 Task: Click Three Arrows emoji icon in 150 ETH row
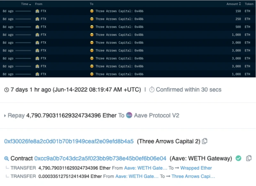click(92, 11)
